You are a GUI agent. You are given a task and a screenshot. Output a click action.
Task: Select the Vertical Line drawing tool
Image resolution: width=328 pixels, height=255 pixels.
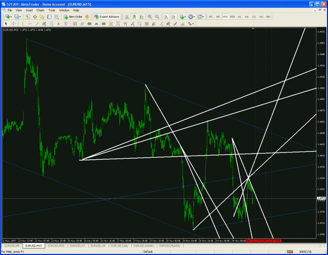tap(23, 24)
